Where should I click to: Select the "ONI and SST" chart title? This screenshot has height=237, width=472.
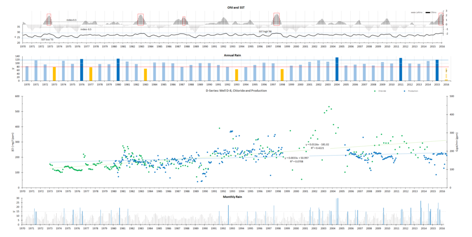236,7
